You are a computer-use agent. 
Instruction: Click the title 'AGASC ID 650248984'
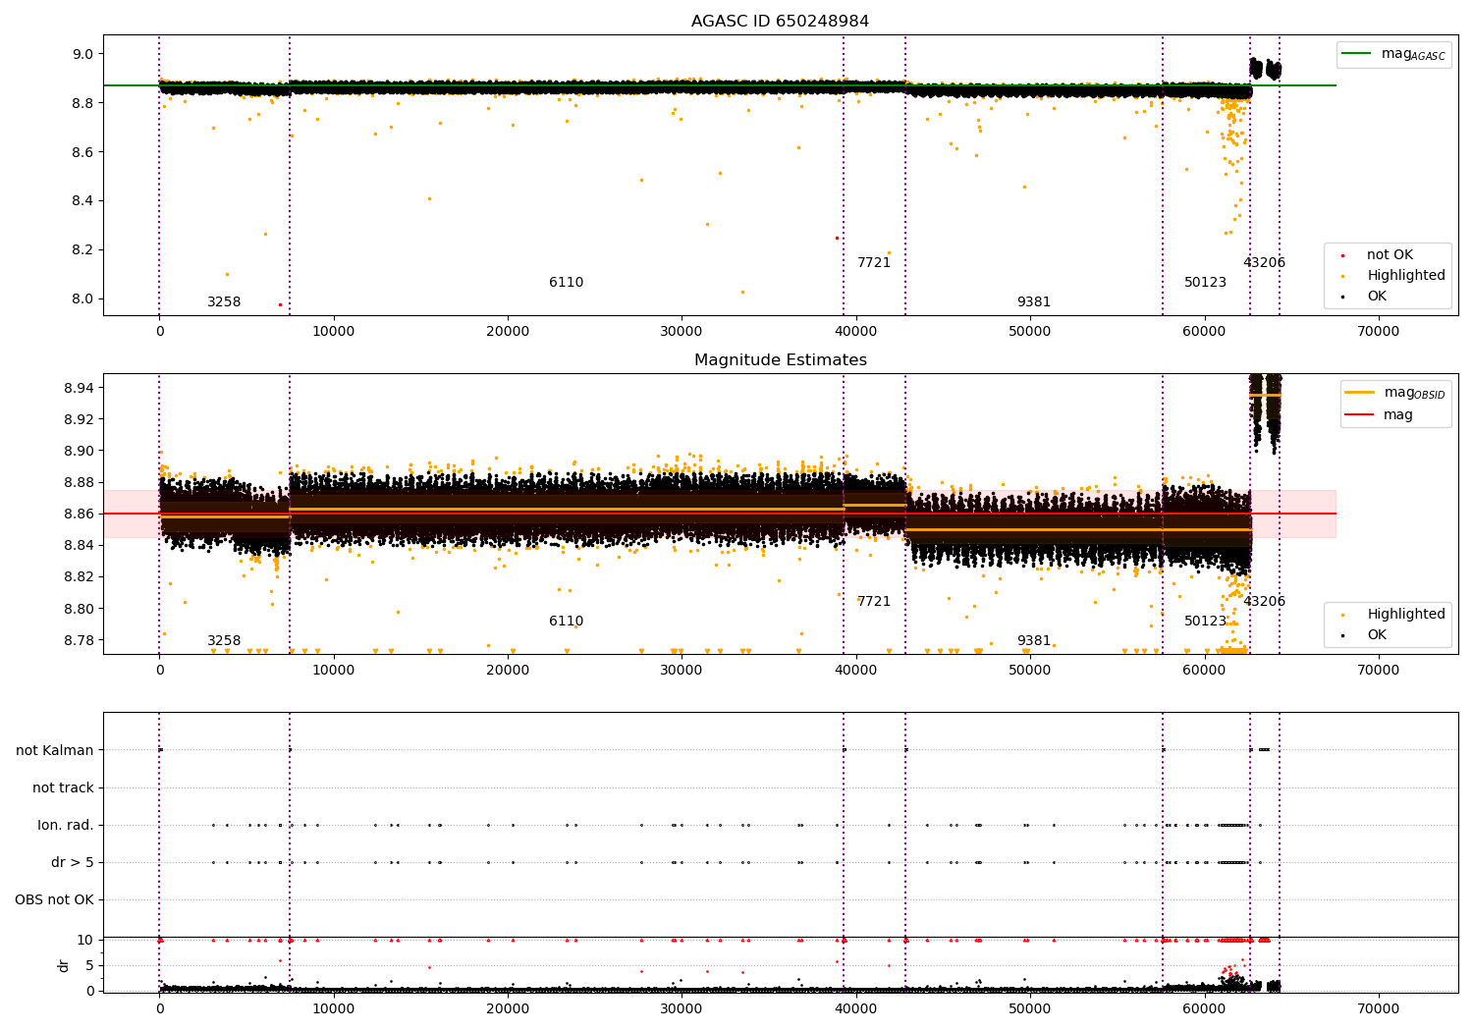pos(780,22)
